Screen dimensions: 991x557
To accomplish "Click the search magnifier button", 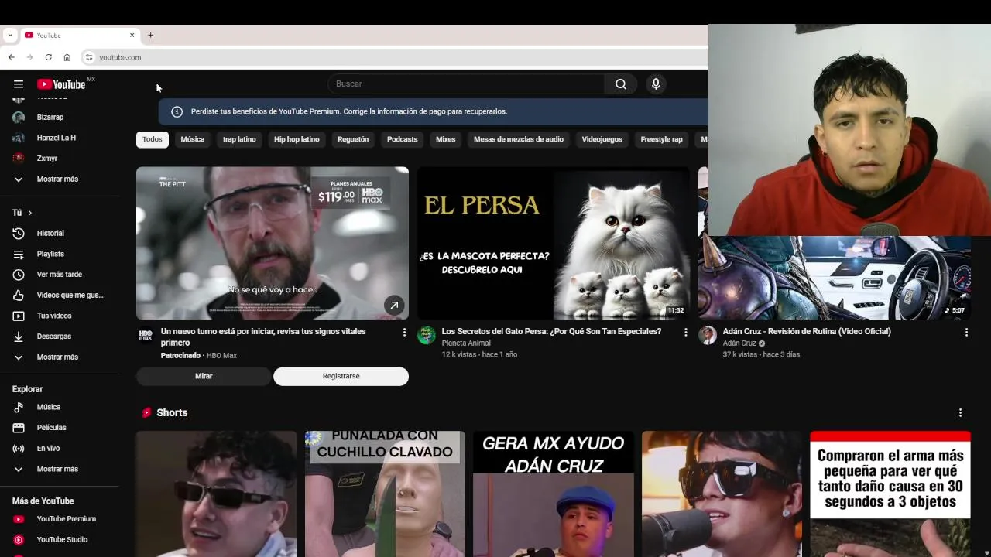I will coord(621,84).
